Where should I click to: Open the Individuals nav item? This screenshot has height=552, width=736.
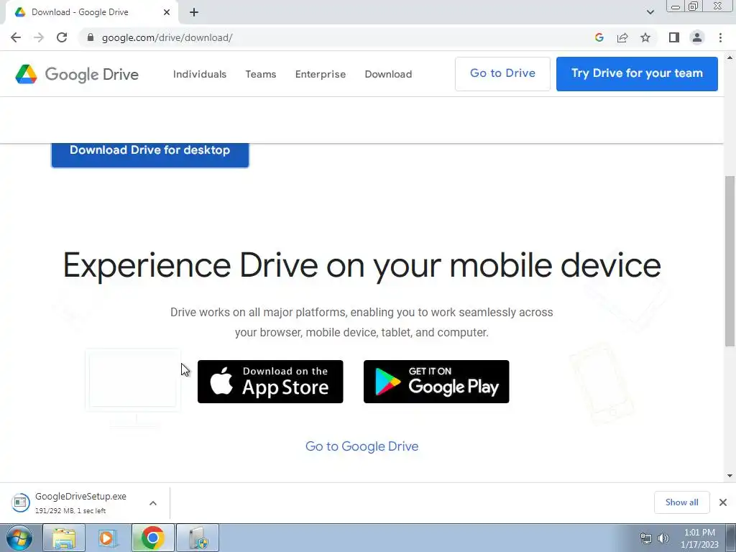pos(200,74)
